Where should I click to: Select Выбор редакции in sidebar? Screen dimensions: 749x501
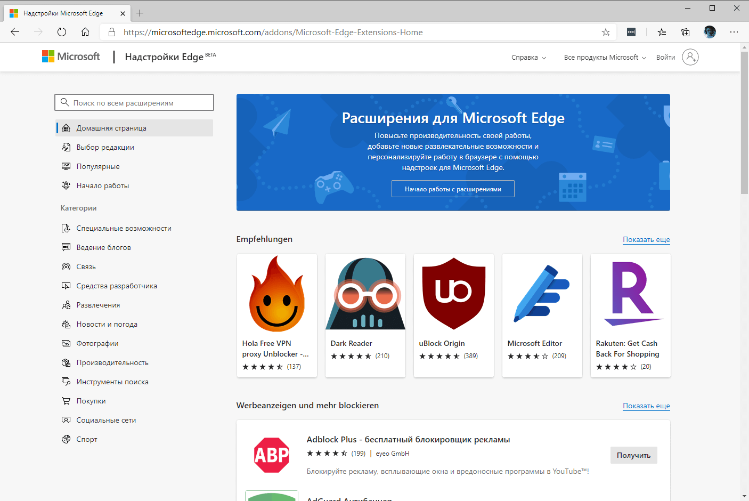pos(105,147)
